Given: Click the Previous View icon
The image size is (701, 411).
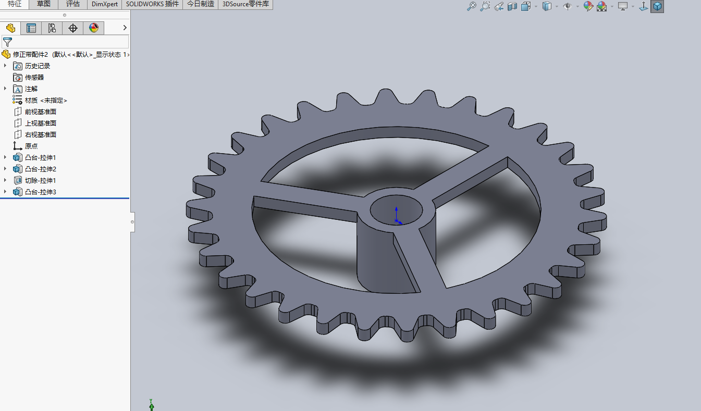Looking at the screenshot, I should [x=499, y=6].
